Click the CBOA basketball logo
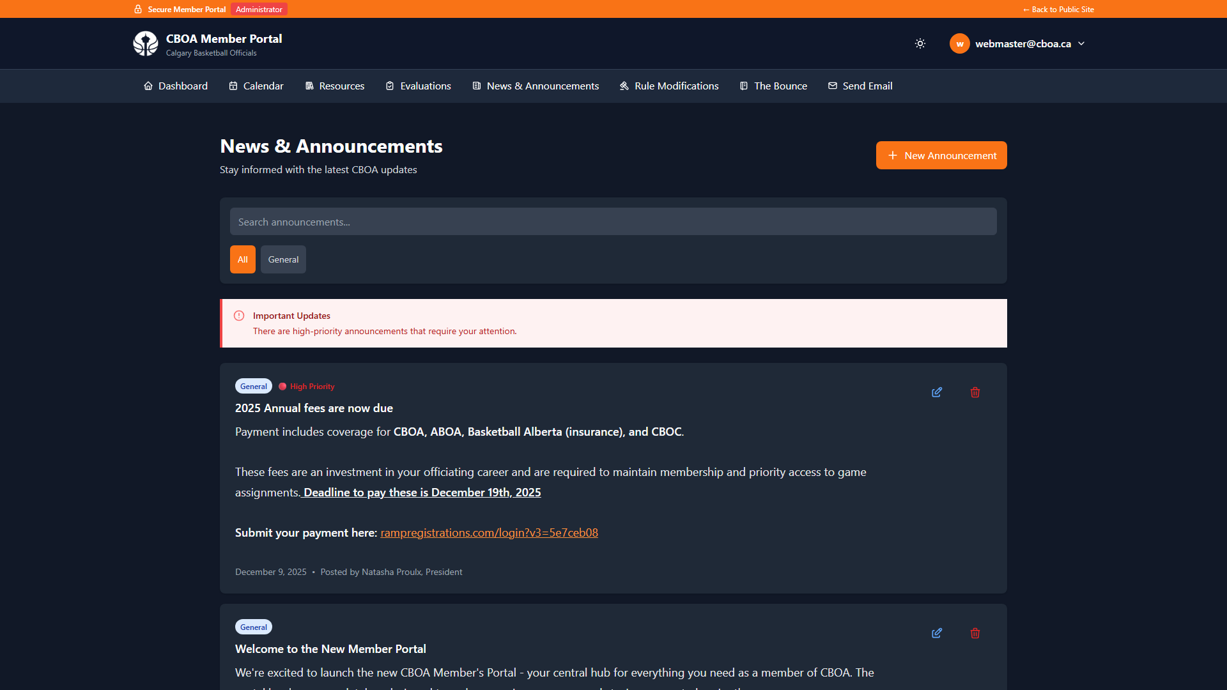This screenshot has width=1227, height=690. (x=146, y=43)
